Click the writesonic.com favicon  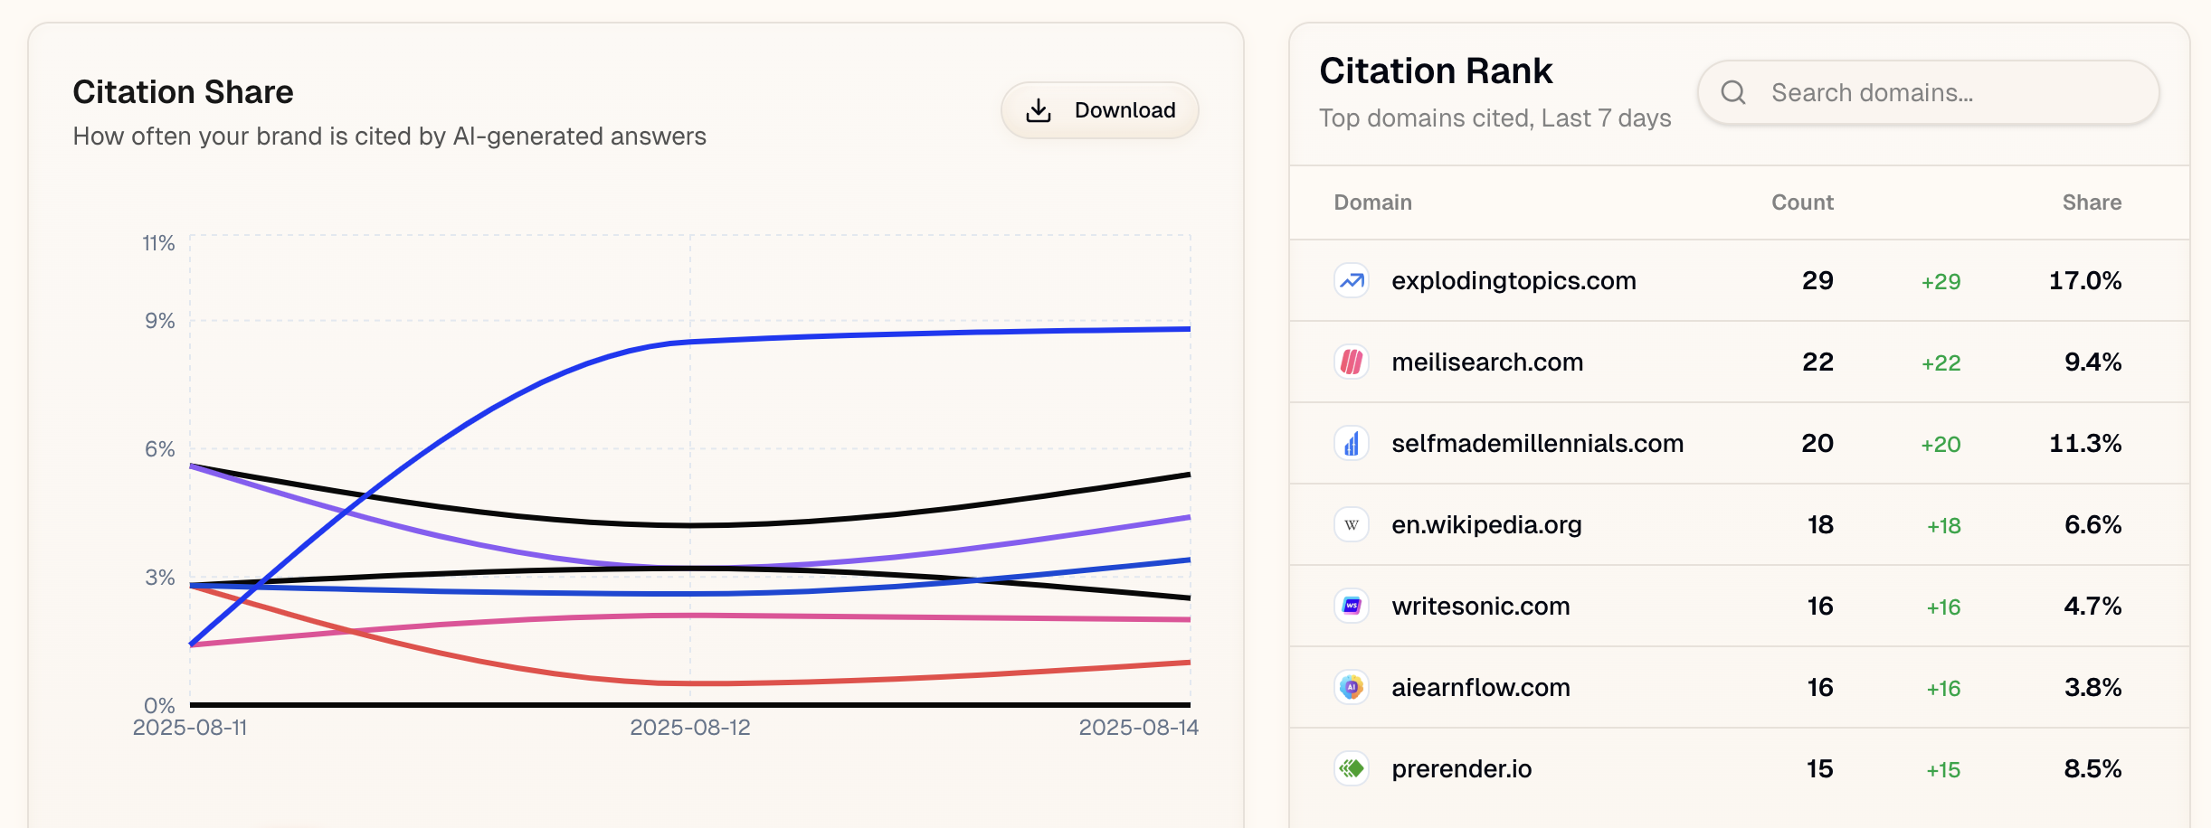point(1352,606)
